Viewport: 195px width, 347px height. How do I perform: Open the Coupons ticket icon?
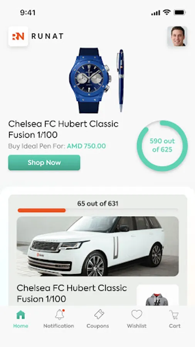pos(99,314)
